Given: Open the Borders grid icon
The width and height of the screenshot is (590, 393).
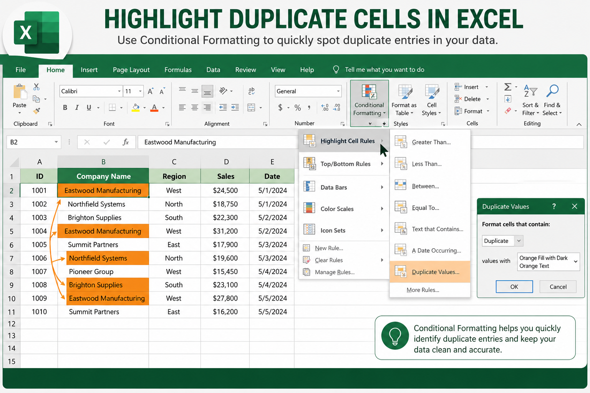Looking at the screenshot, I should click(x=112, y=107).
